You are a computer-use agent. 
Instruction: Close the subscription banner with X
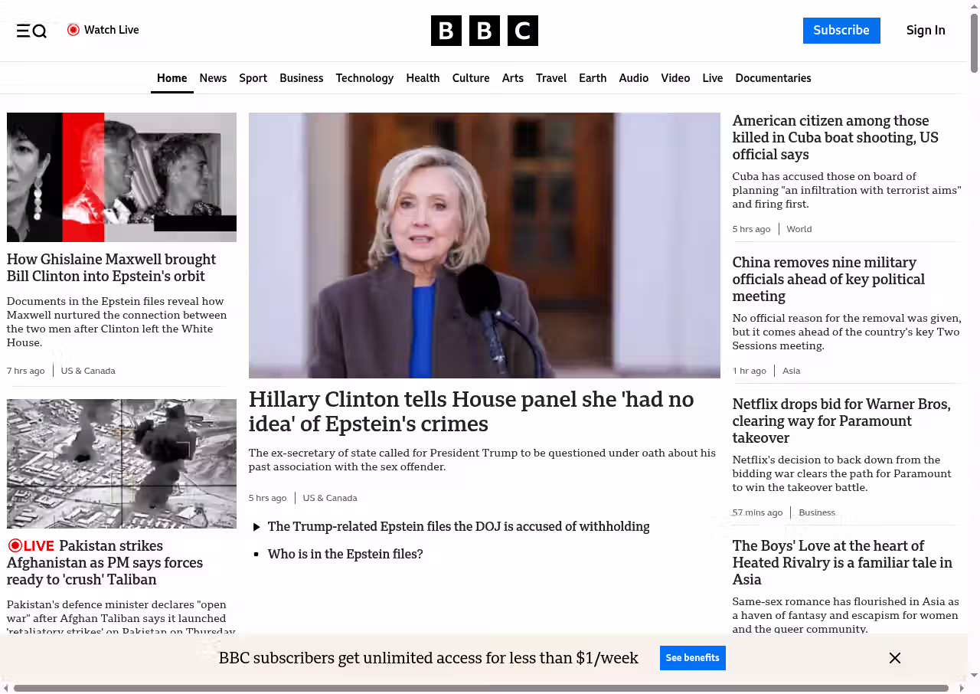[x=894, y=658]
